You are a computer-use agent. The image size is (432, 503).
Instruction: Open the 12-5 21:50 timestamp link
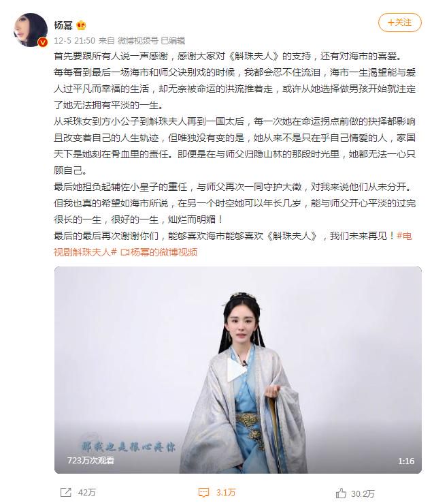(x=75, y=41)
